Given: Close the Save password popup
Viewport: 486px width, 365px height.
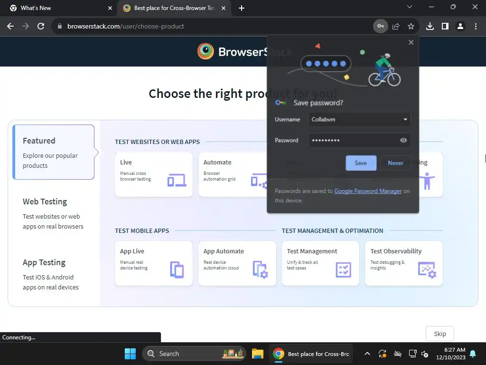Looking at the screenshot, I should coord(411,42).
